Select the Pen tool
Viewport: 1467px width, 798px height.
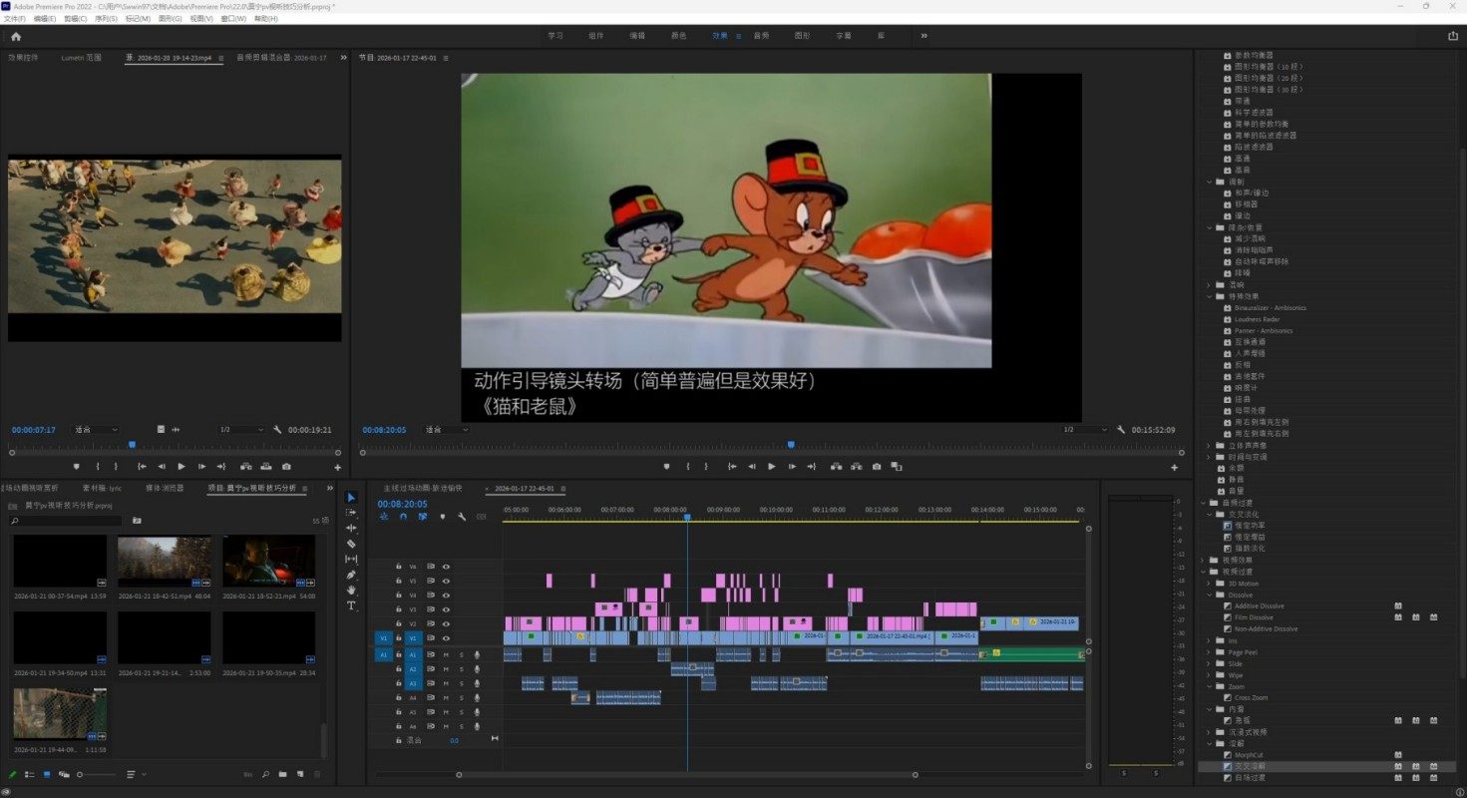pyautogui.click(x=351, y=575)
